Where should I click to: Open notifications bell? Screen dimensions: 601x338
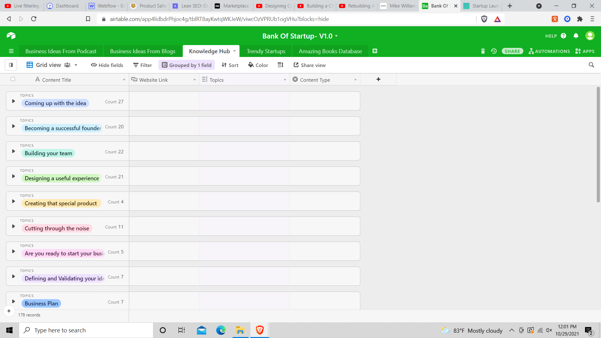click(576, 36)
